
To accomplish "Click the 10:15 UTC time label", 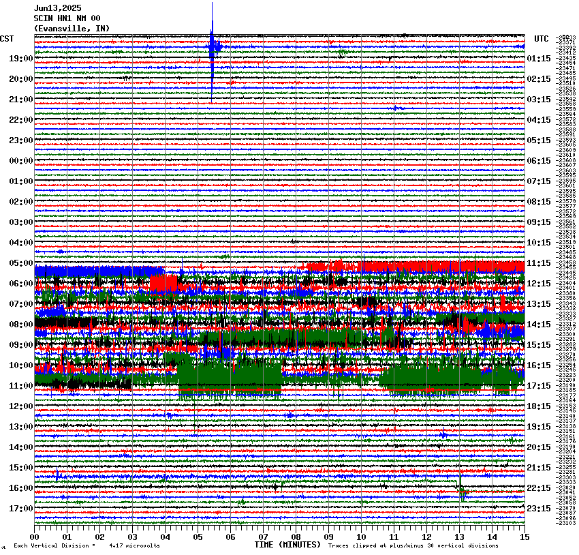I will pos(539,243).
